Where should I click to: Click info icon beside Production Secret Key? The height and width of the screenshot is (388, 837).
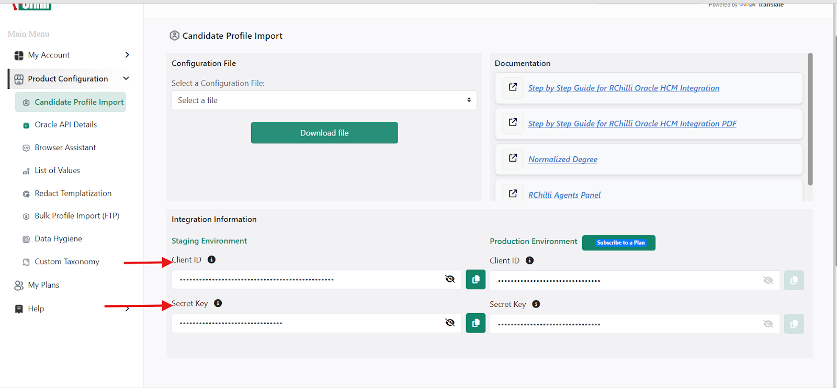[x=536, y=304]
